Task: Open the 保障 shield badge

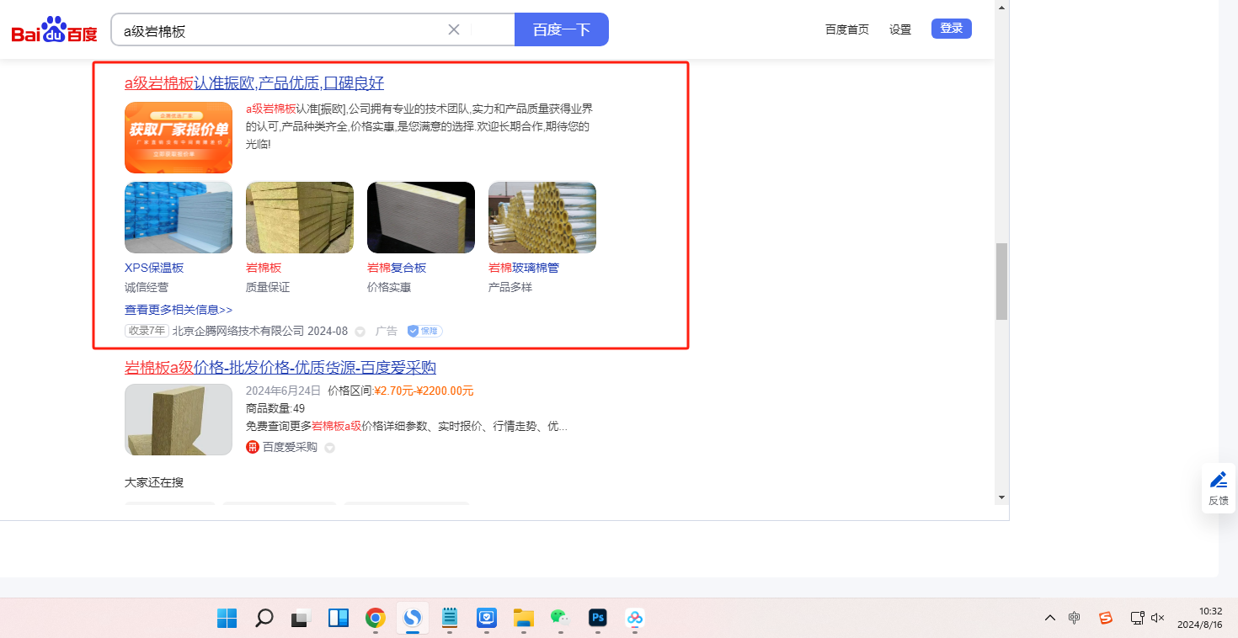Action: pyautogui.click(x=425, y=332)
